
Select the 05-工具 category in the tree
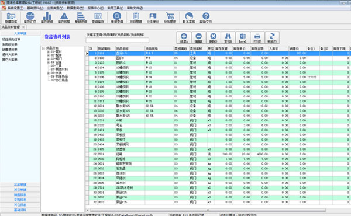56,65
